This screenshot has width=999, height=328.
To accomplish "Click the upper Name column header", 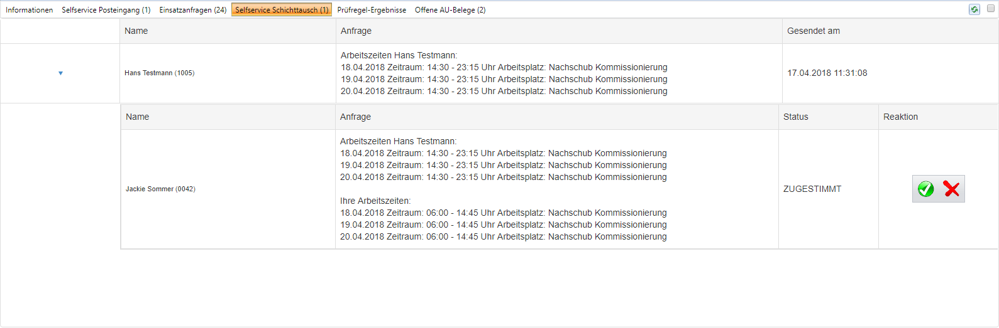I will (x=228, y=31).
